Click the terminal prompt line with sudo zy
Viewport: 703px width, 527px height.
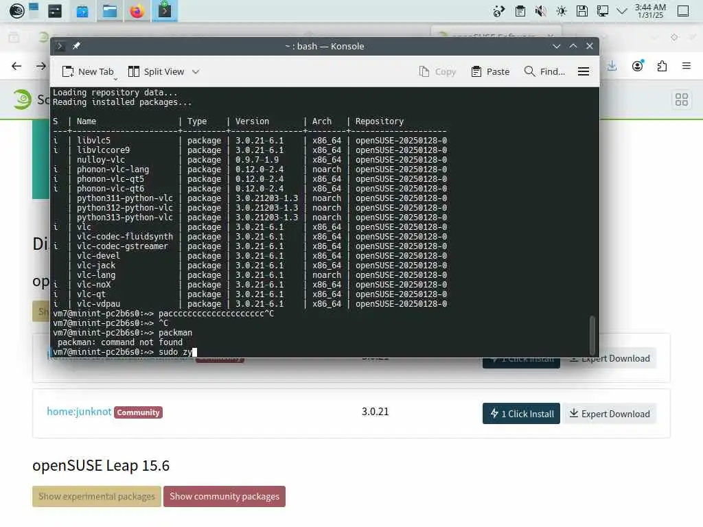[125, 352]
